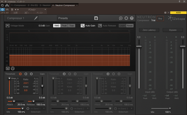Select the 4 - Neutron Compressor tab
Screen dimensions: 187x115
(64, 5)
